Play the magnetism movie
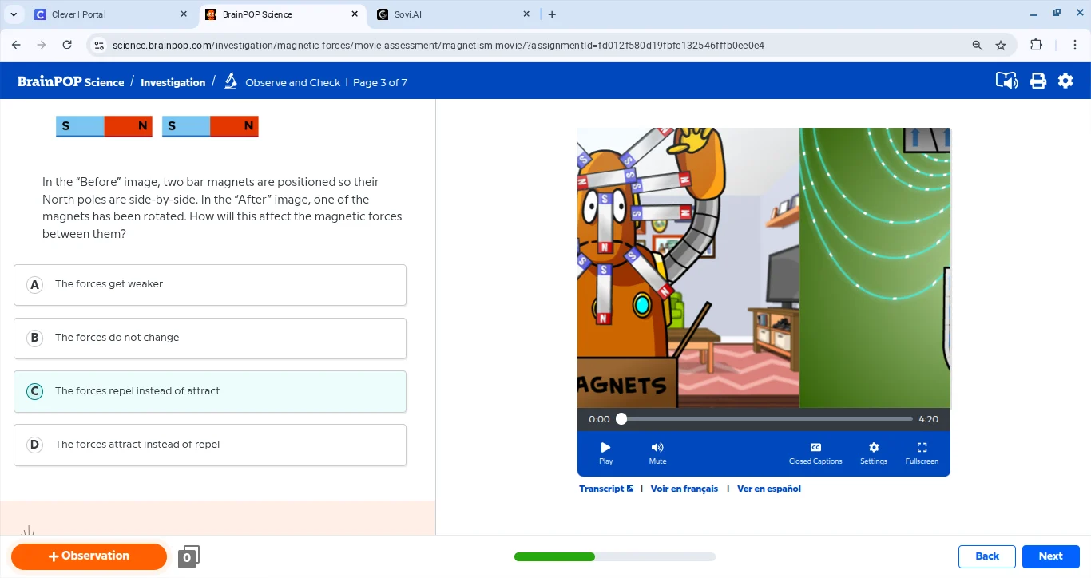Image resolution: width=1091 pixels, height=578 pixels. tap(605, 453)
